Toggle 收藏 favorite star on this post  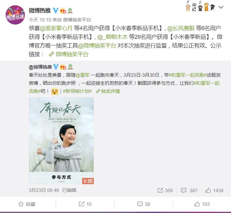(x=27, y=204)
